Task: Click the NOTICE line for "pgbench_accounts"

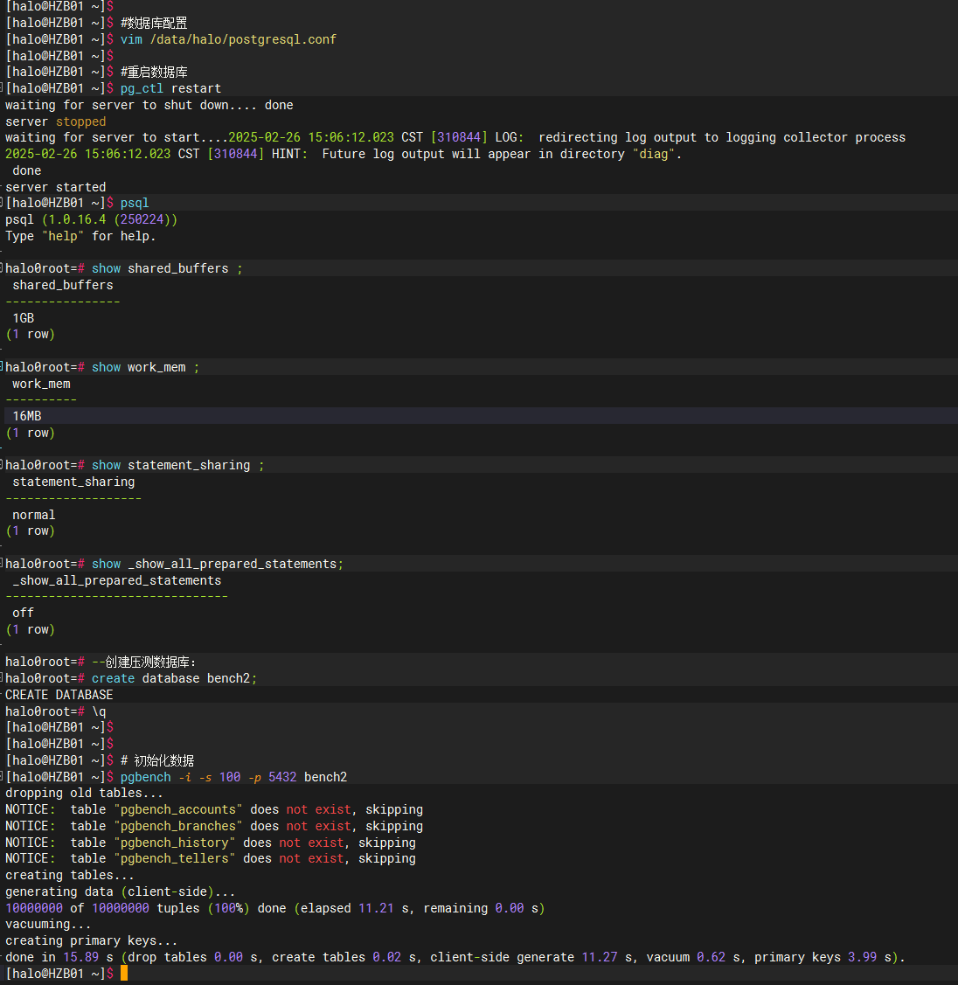Action: pos(214,809)
